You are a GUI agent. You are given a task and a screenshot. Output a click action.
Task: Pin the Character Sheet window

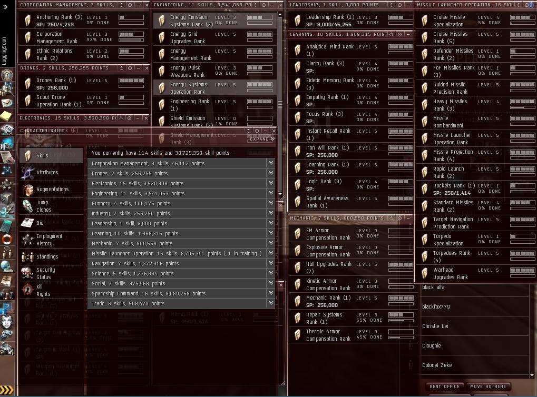click(257, 131)
